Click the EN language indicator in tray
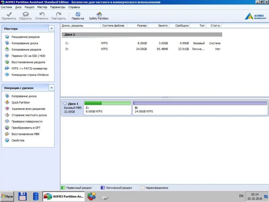The width and height of the screenshot is (269, 202). pos(241,196)
